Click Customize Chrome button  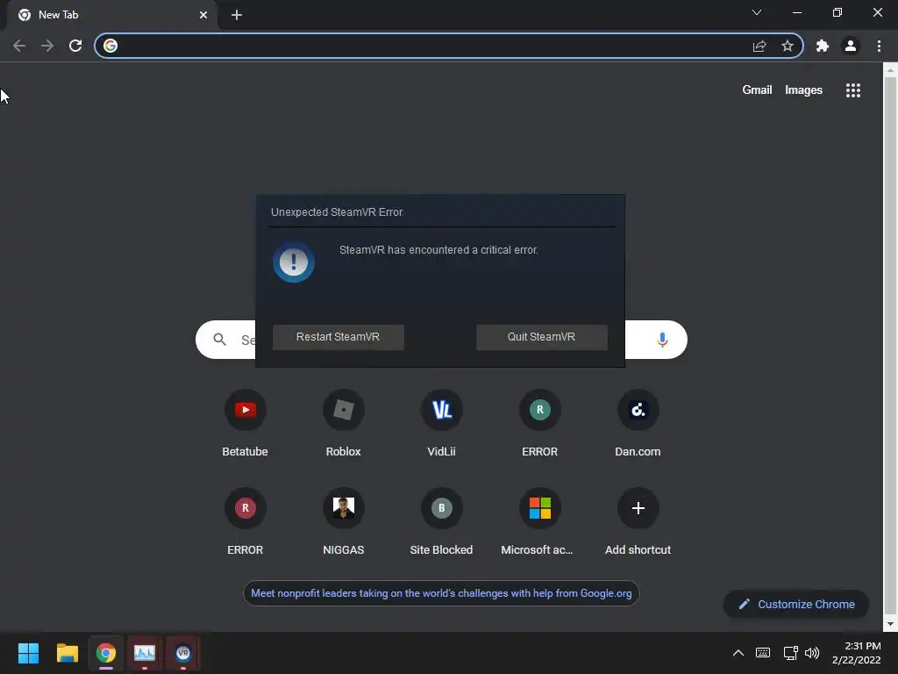click(796, 604)
